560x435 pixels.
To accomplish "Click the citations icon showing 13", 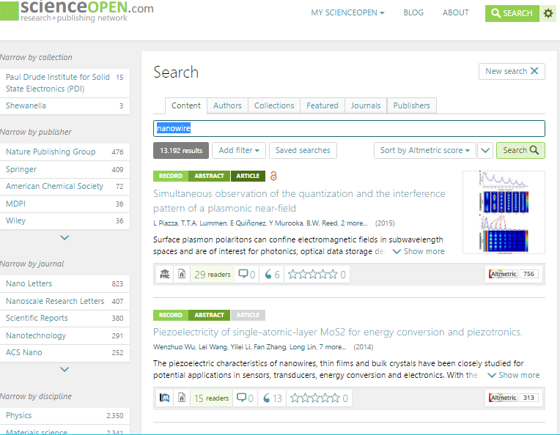I will pos(266,398).
